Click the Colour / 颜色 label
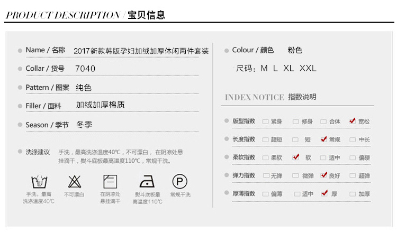The image size is (397, 234). tap(253, 50)
